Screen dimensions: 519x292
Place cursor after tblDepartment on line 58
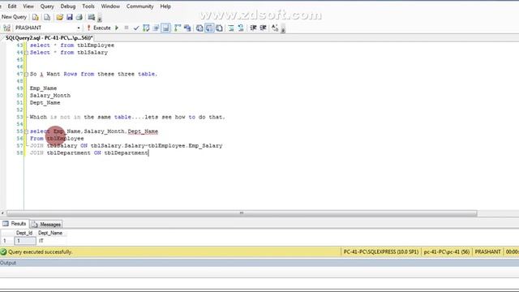click(x=148, y=153)
